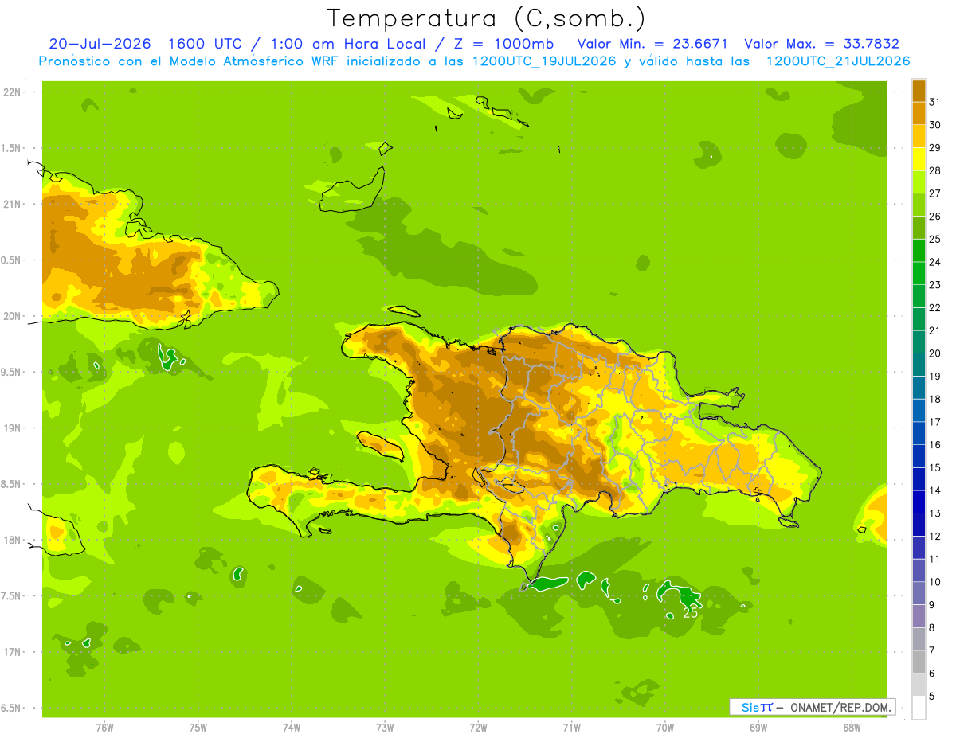Click the '19N' latitude axis label

click(x=13, y=428)
